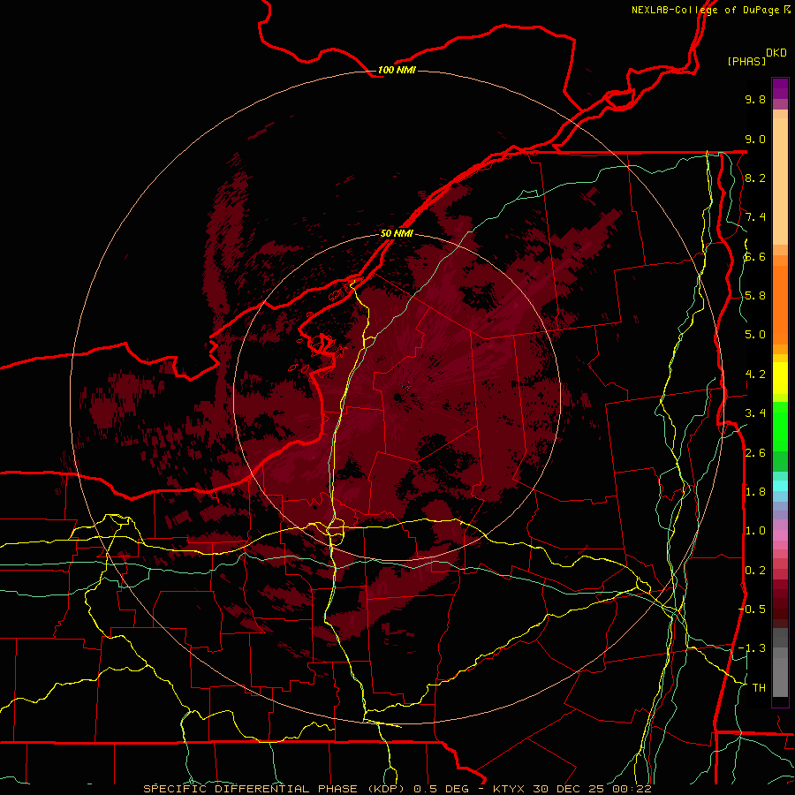Select the yellow segment of the color bar

pos(780,377)
